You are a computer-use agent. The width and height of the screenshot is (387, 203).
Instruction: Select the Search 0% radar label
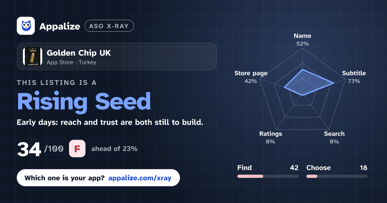(x=334, y=138)
